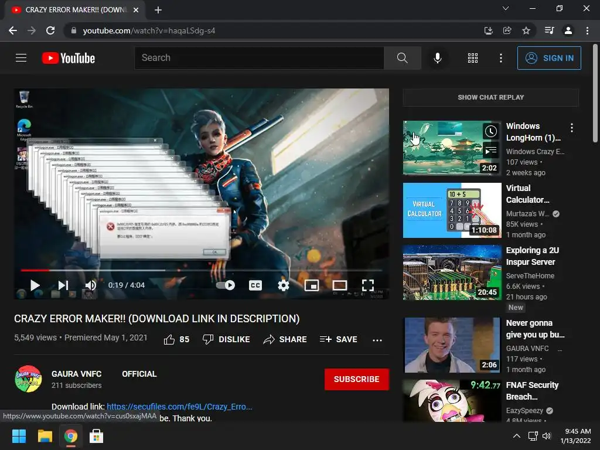Open the YouTube apps grid
This screenshot has height=450, width=600.
[x=473, y=58]
